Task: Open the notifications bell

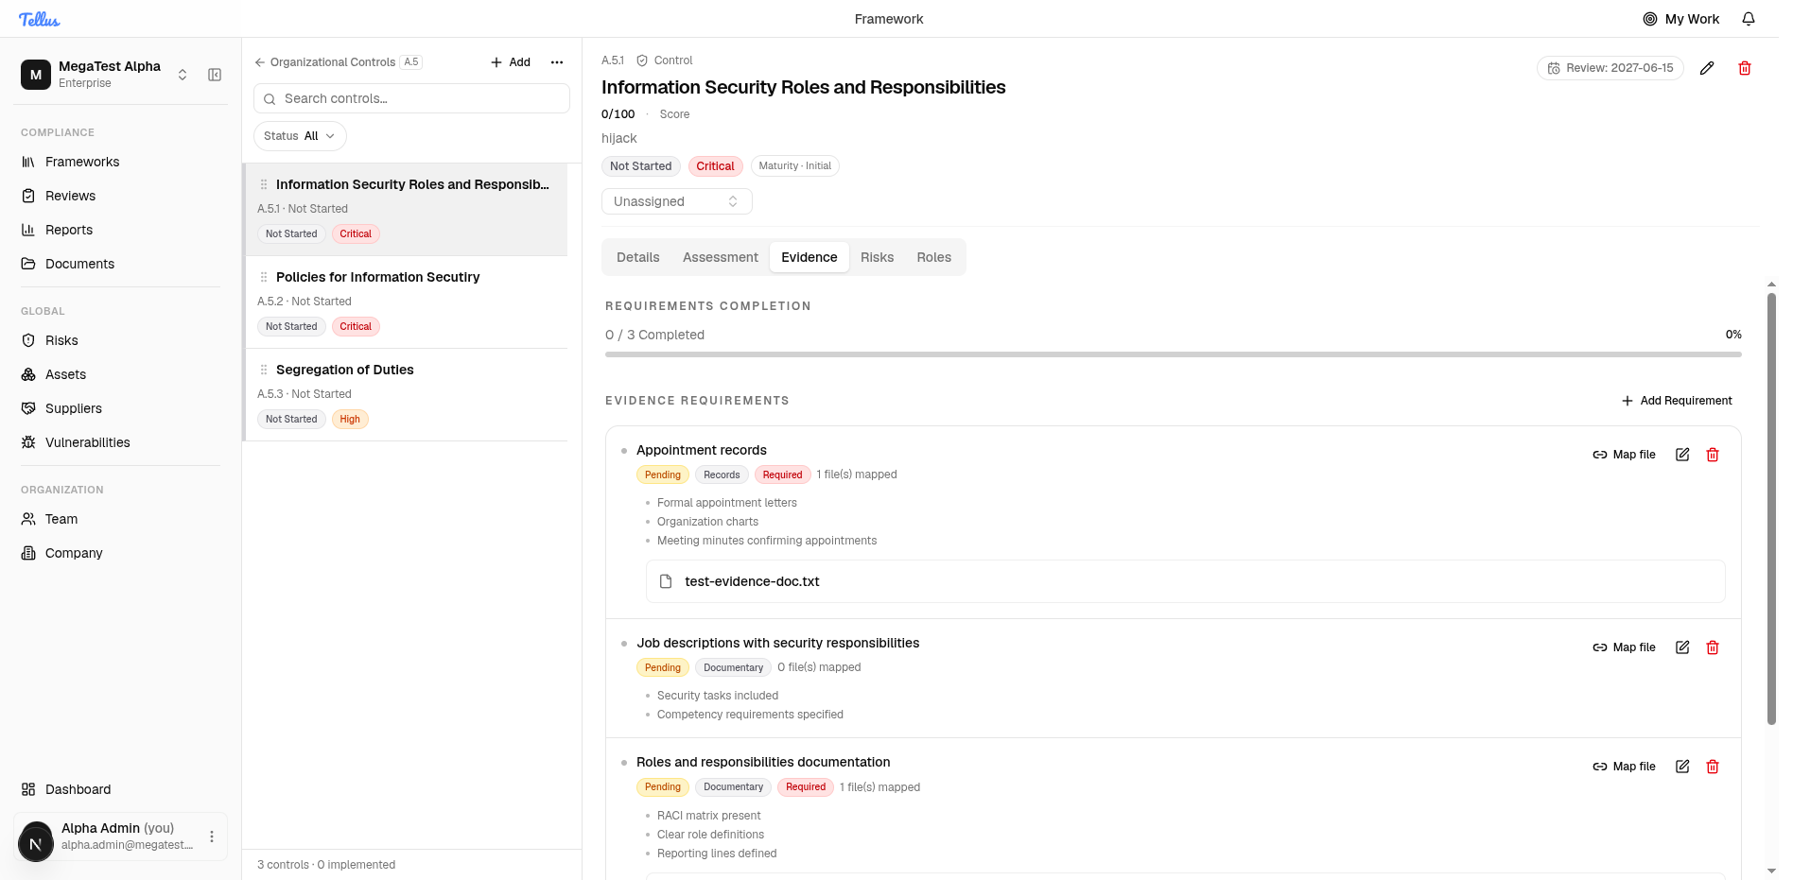Action: click(x=1749, y=19)
